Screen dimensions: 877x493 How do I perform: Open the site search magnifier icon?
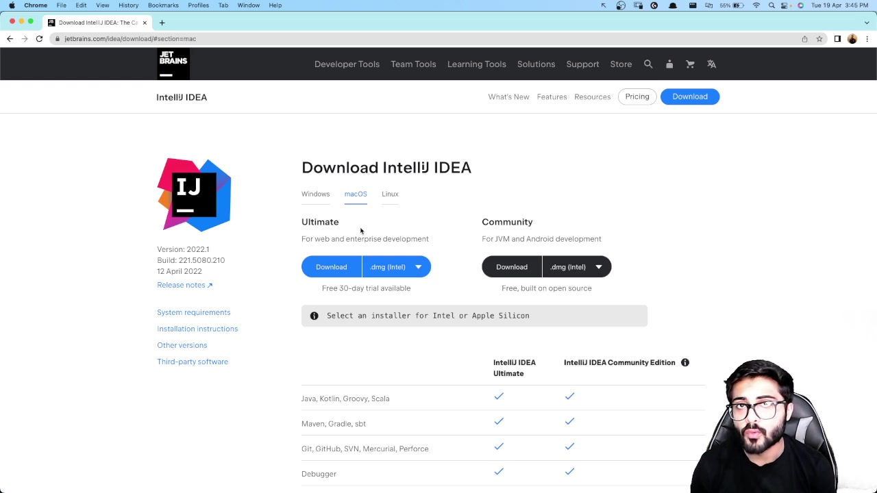pyautogui.click(x=648, y=64)
